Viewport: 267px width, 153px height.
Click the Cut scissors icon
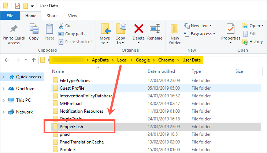[61, 26]
